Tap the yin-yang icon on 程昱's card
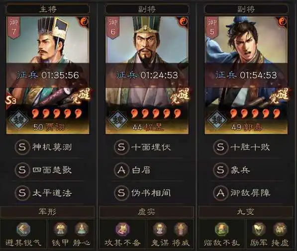Screen dimensions: 297x251 [183, 22]
